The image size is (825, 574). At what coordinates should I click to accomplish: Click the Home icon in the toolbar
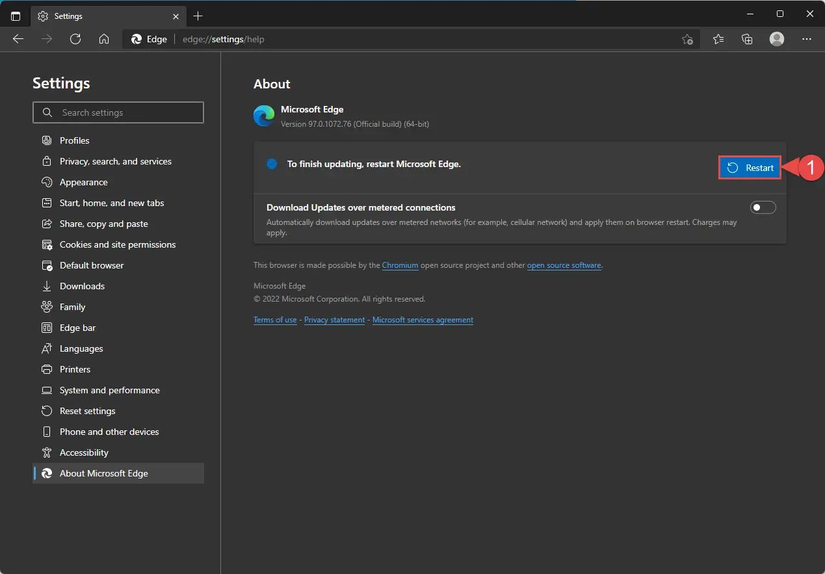point(104,39)
